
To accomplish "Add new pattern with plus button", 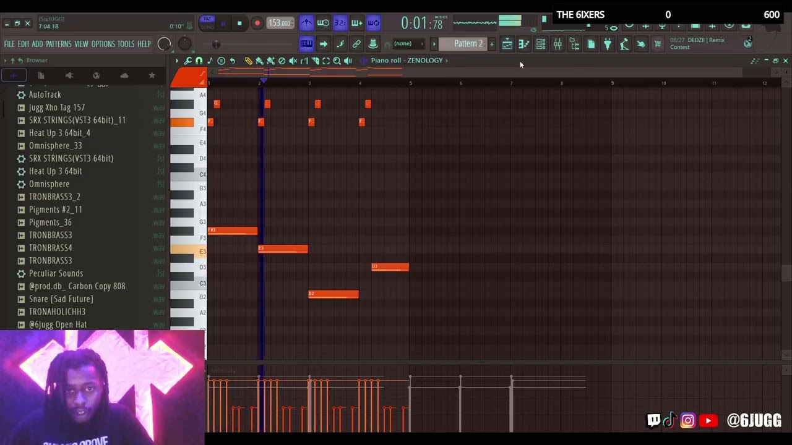I will (492, 43).
